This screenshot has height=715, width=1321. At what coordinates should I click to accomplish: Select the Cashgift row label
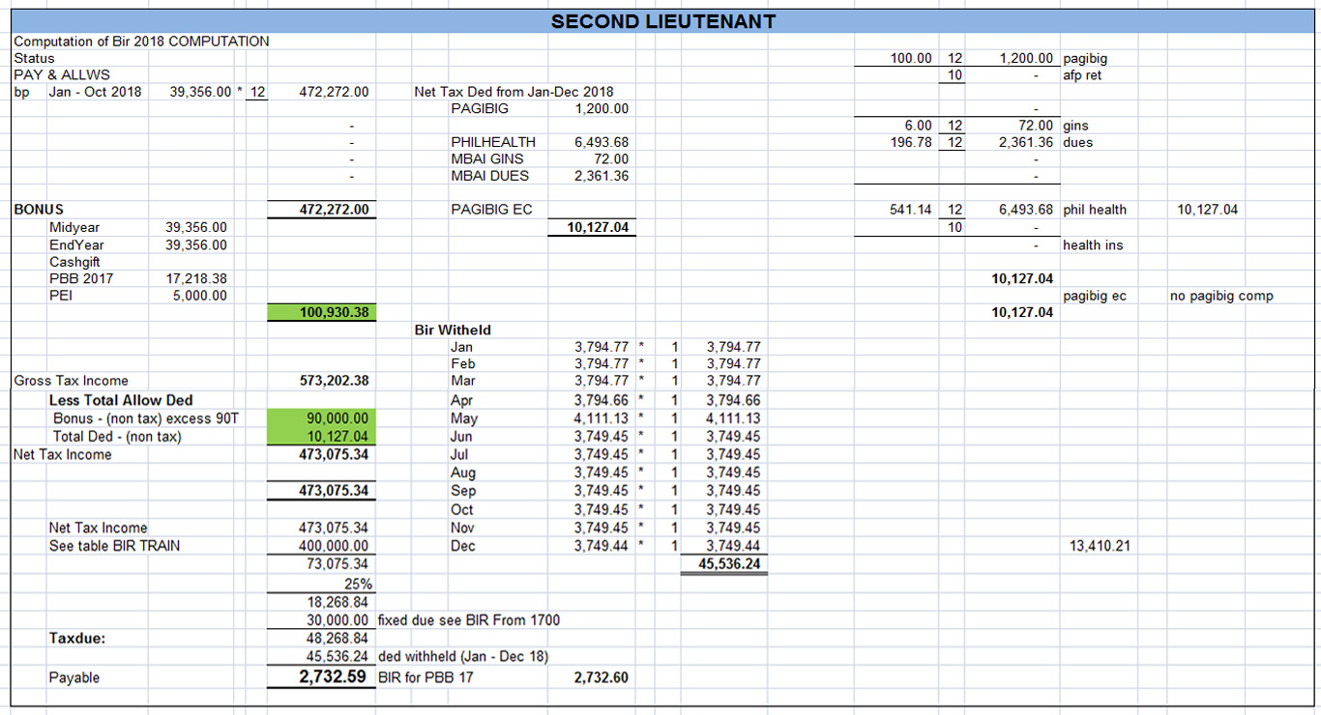click(x=74, y=262)
